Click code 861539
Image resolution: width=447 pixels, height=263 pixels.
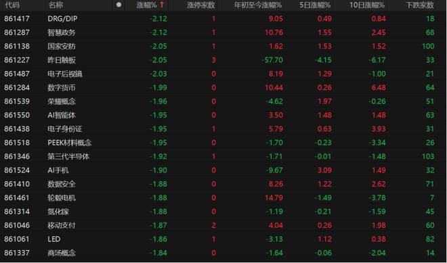[17, 101]
